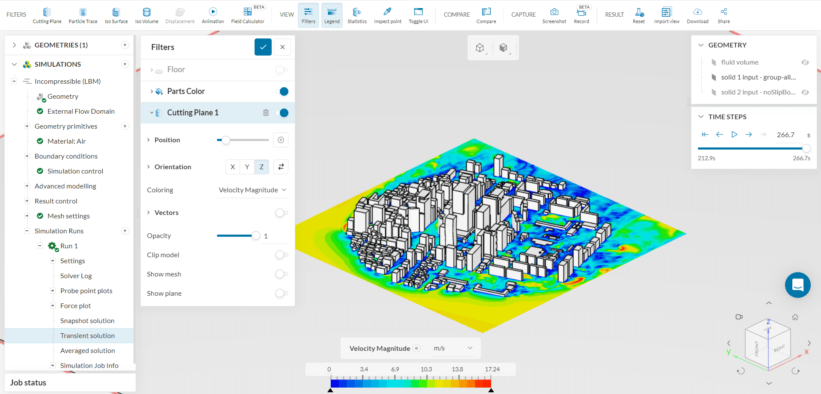Viewport: 821px width, 394px height.
Task: Open the Statistics panel
Action: point(357,15)
